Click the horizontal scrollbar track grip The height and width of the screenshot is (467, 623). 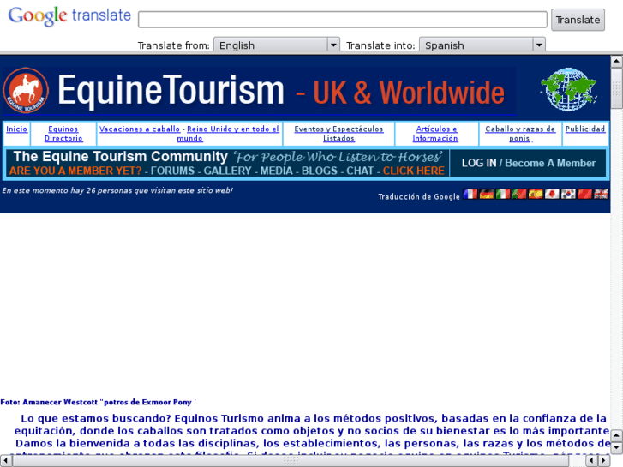tap(291, 461)
